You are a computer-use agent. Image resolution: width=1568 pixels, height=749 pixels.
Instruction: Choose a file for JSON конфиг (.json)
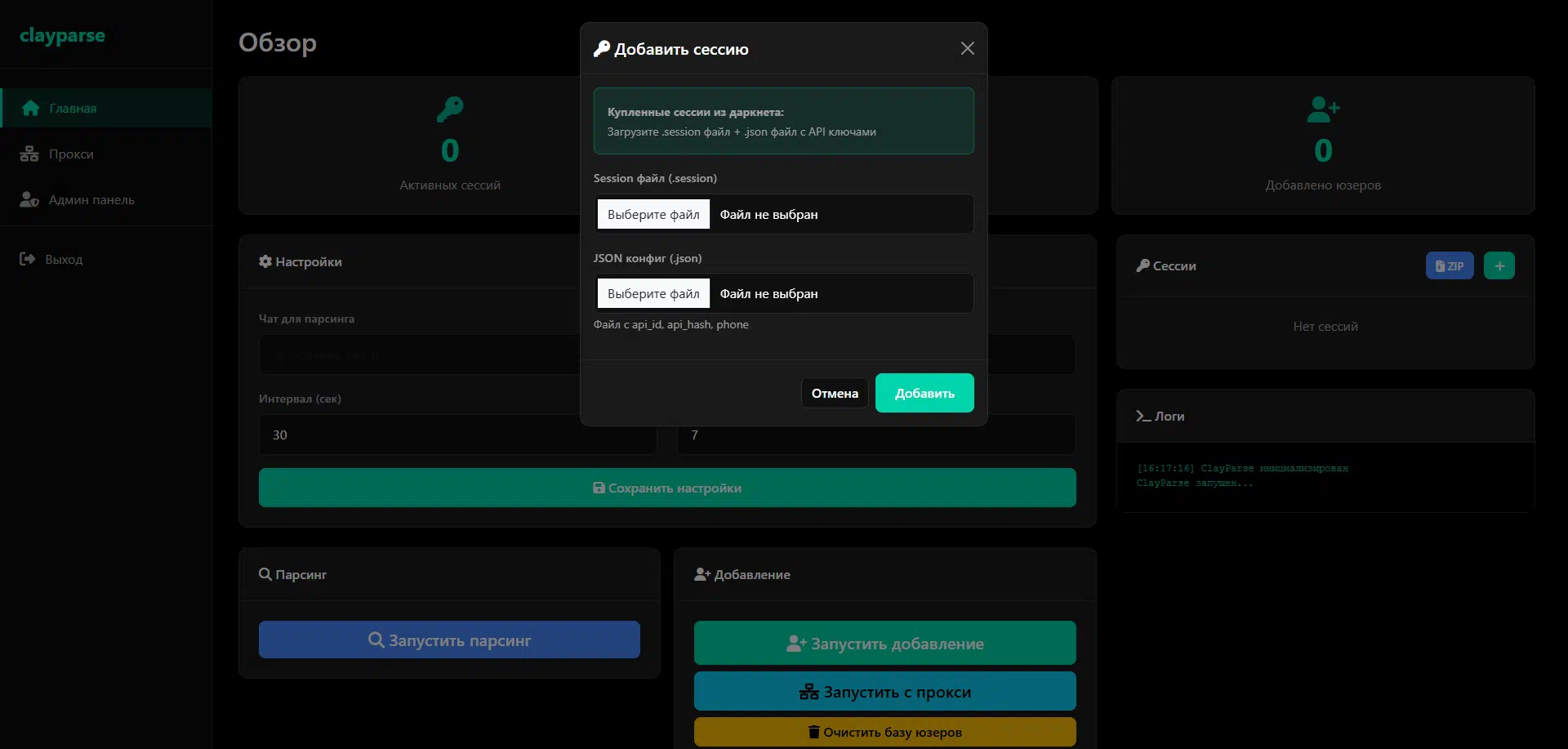click(x=653, y=293)
